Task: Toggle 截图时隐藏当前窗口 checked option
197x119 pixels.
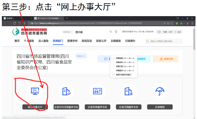Action: [x=124, y=75]
